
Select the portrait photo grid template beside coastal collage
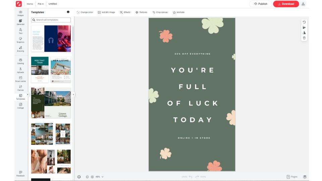pyautogui.click(x=63, y=134)
